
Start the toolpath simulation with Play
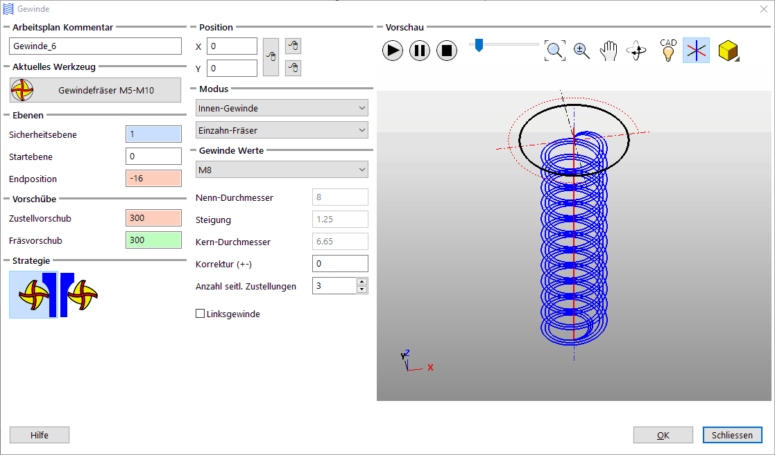(393, 51)
